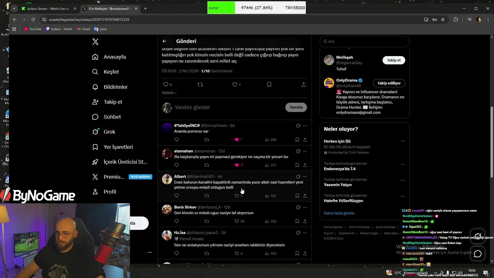Image resolution: width=494 pixels, height=278 pixels.
Task: Open Endonezya'da 7.4 trend
Action: (x=340, y=169)
